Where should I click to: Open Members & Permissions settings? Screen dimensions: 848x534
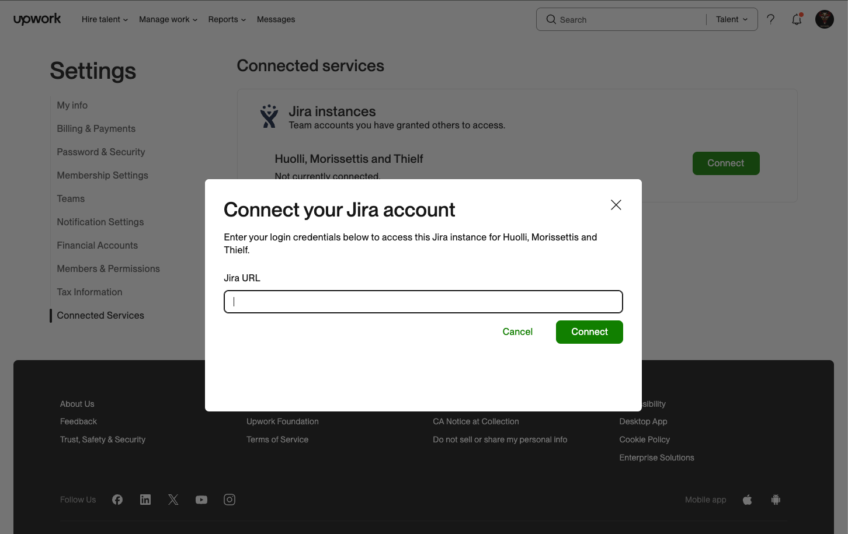coord(109,269)
